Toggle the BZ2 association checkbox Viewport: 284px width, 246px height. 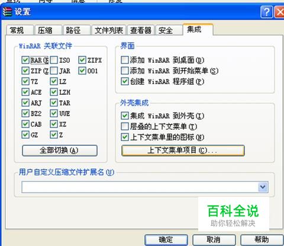point(25,113)
